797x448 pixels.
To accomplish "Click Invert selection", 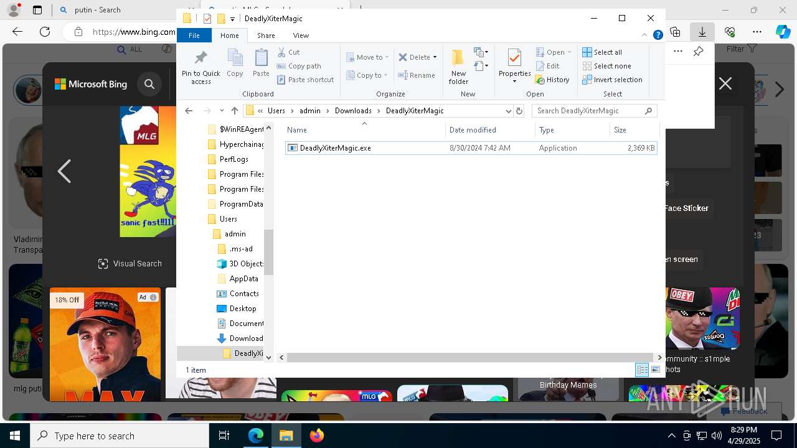I will coord(612,80).
